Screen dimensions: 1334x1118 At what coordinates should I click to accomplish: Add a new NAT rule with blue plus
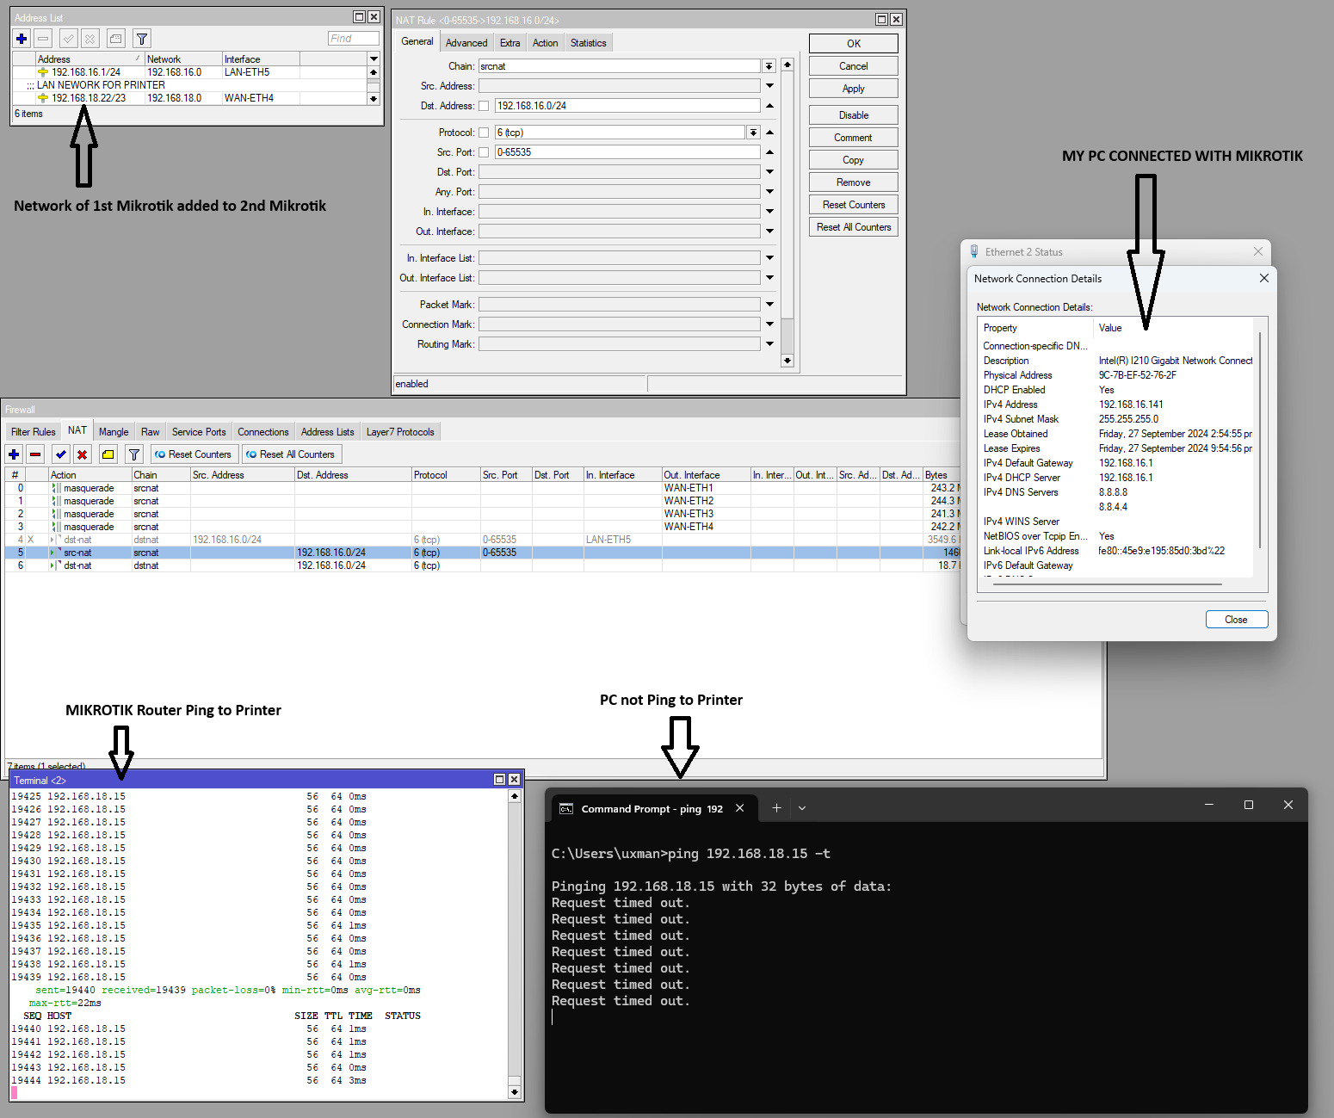click(x=14, y=454)
